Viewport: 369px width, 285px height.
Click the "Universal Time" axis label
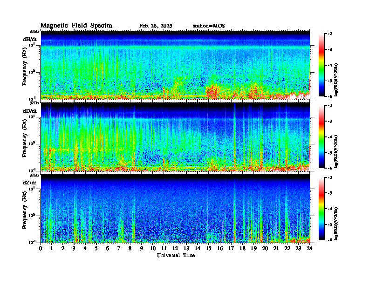tap(176, 255)
